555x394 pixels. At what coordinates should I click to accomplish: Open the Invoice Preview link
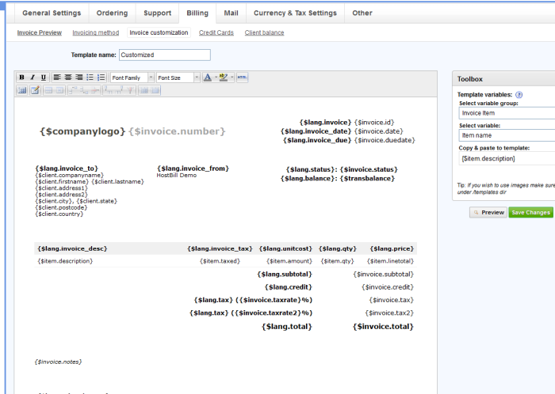click(x=40, y=32)
